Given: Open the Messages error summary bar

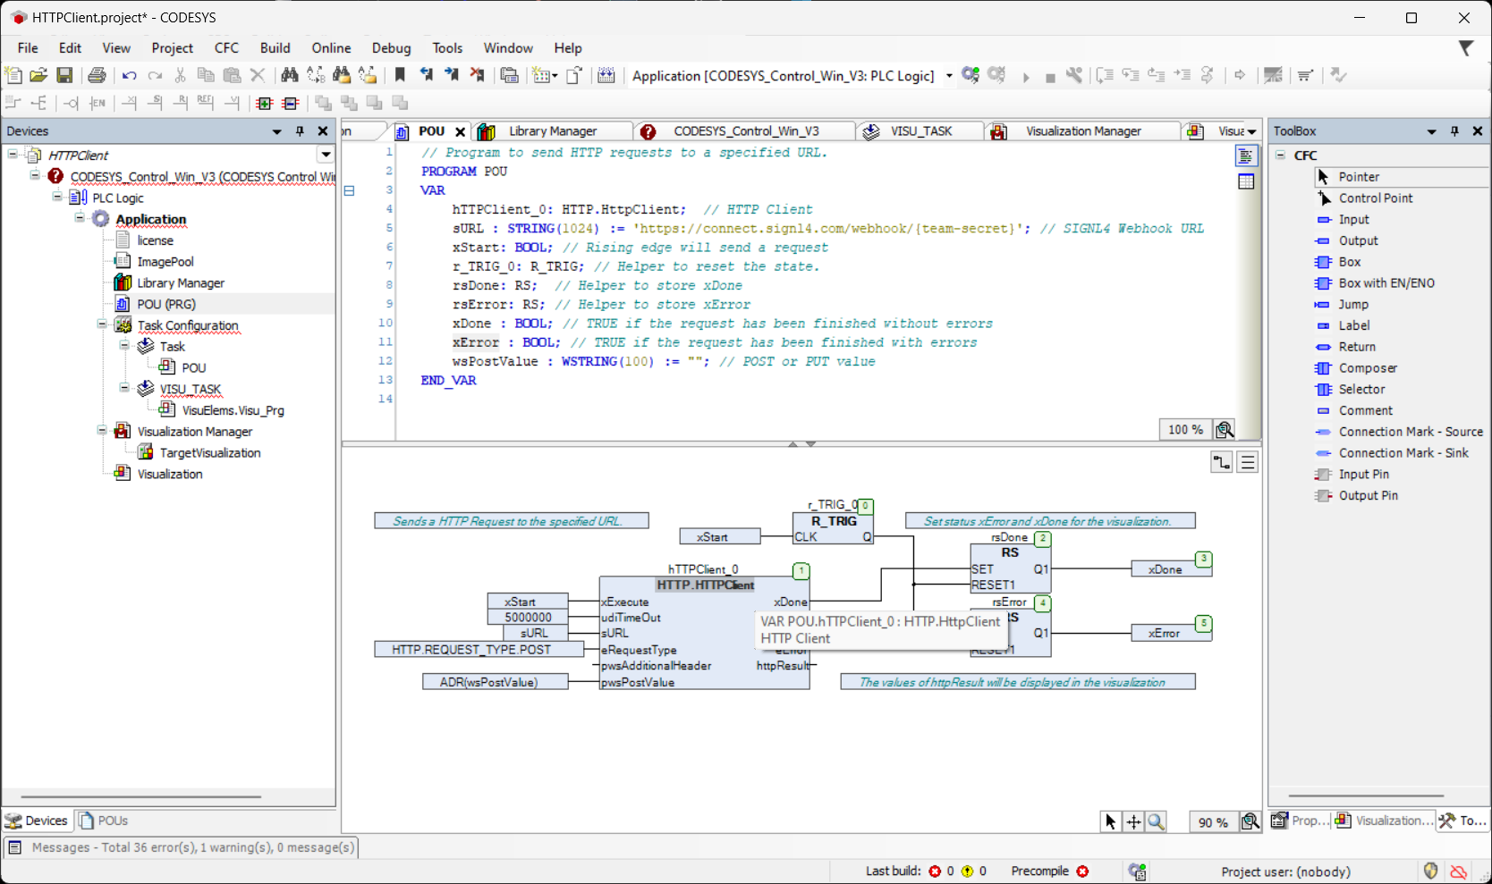Looking at the screenshot, I should tap(182, 847).
